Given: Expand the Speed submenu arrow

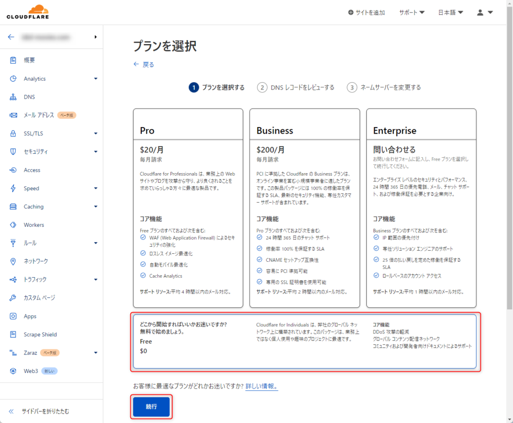Looking at the screenshot, I should click(x=96, y=188).
